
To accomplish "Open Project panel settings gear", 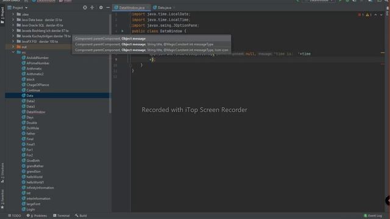I will pos(101,8).
